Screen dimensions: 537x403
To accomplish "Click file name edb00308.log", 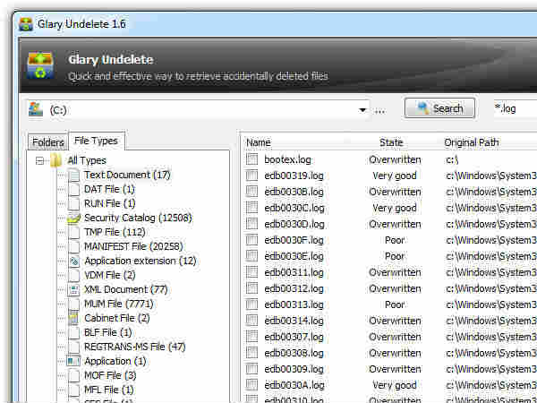I will coord(294,353).
